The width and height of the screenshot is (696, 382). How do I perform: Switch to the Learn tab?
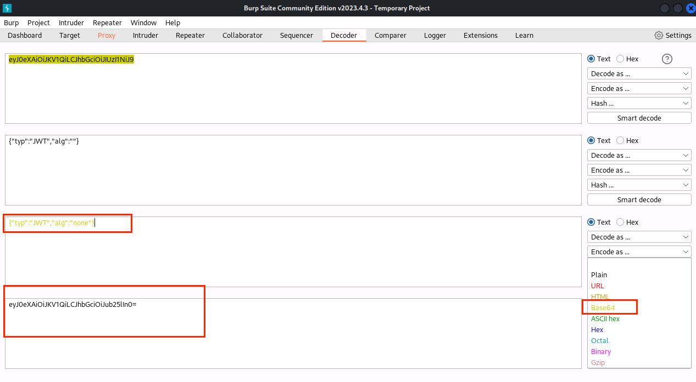524,35
